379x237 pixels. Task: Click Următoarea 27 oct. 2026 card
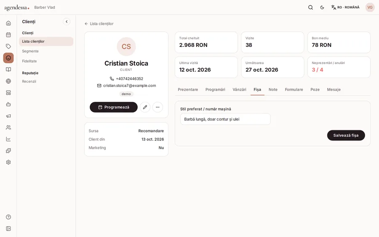coord(272,67)
